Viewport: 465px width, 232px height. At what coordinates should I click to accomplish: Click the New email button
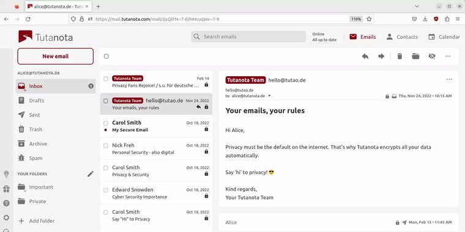[x=56, y=56]
